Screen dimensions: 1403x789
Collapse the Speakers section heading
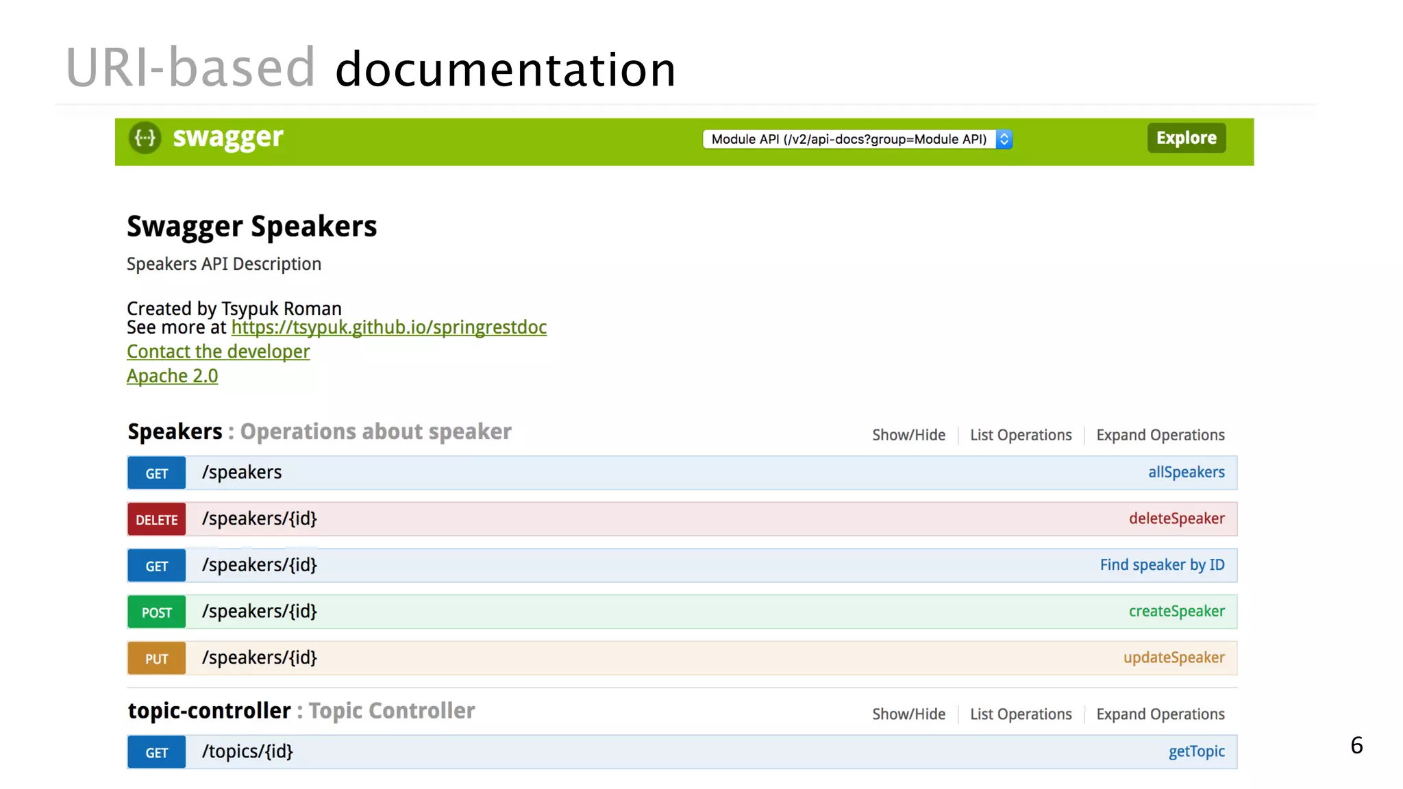pyautogui.click(x=175, y=431)
